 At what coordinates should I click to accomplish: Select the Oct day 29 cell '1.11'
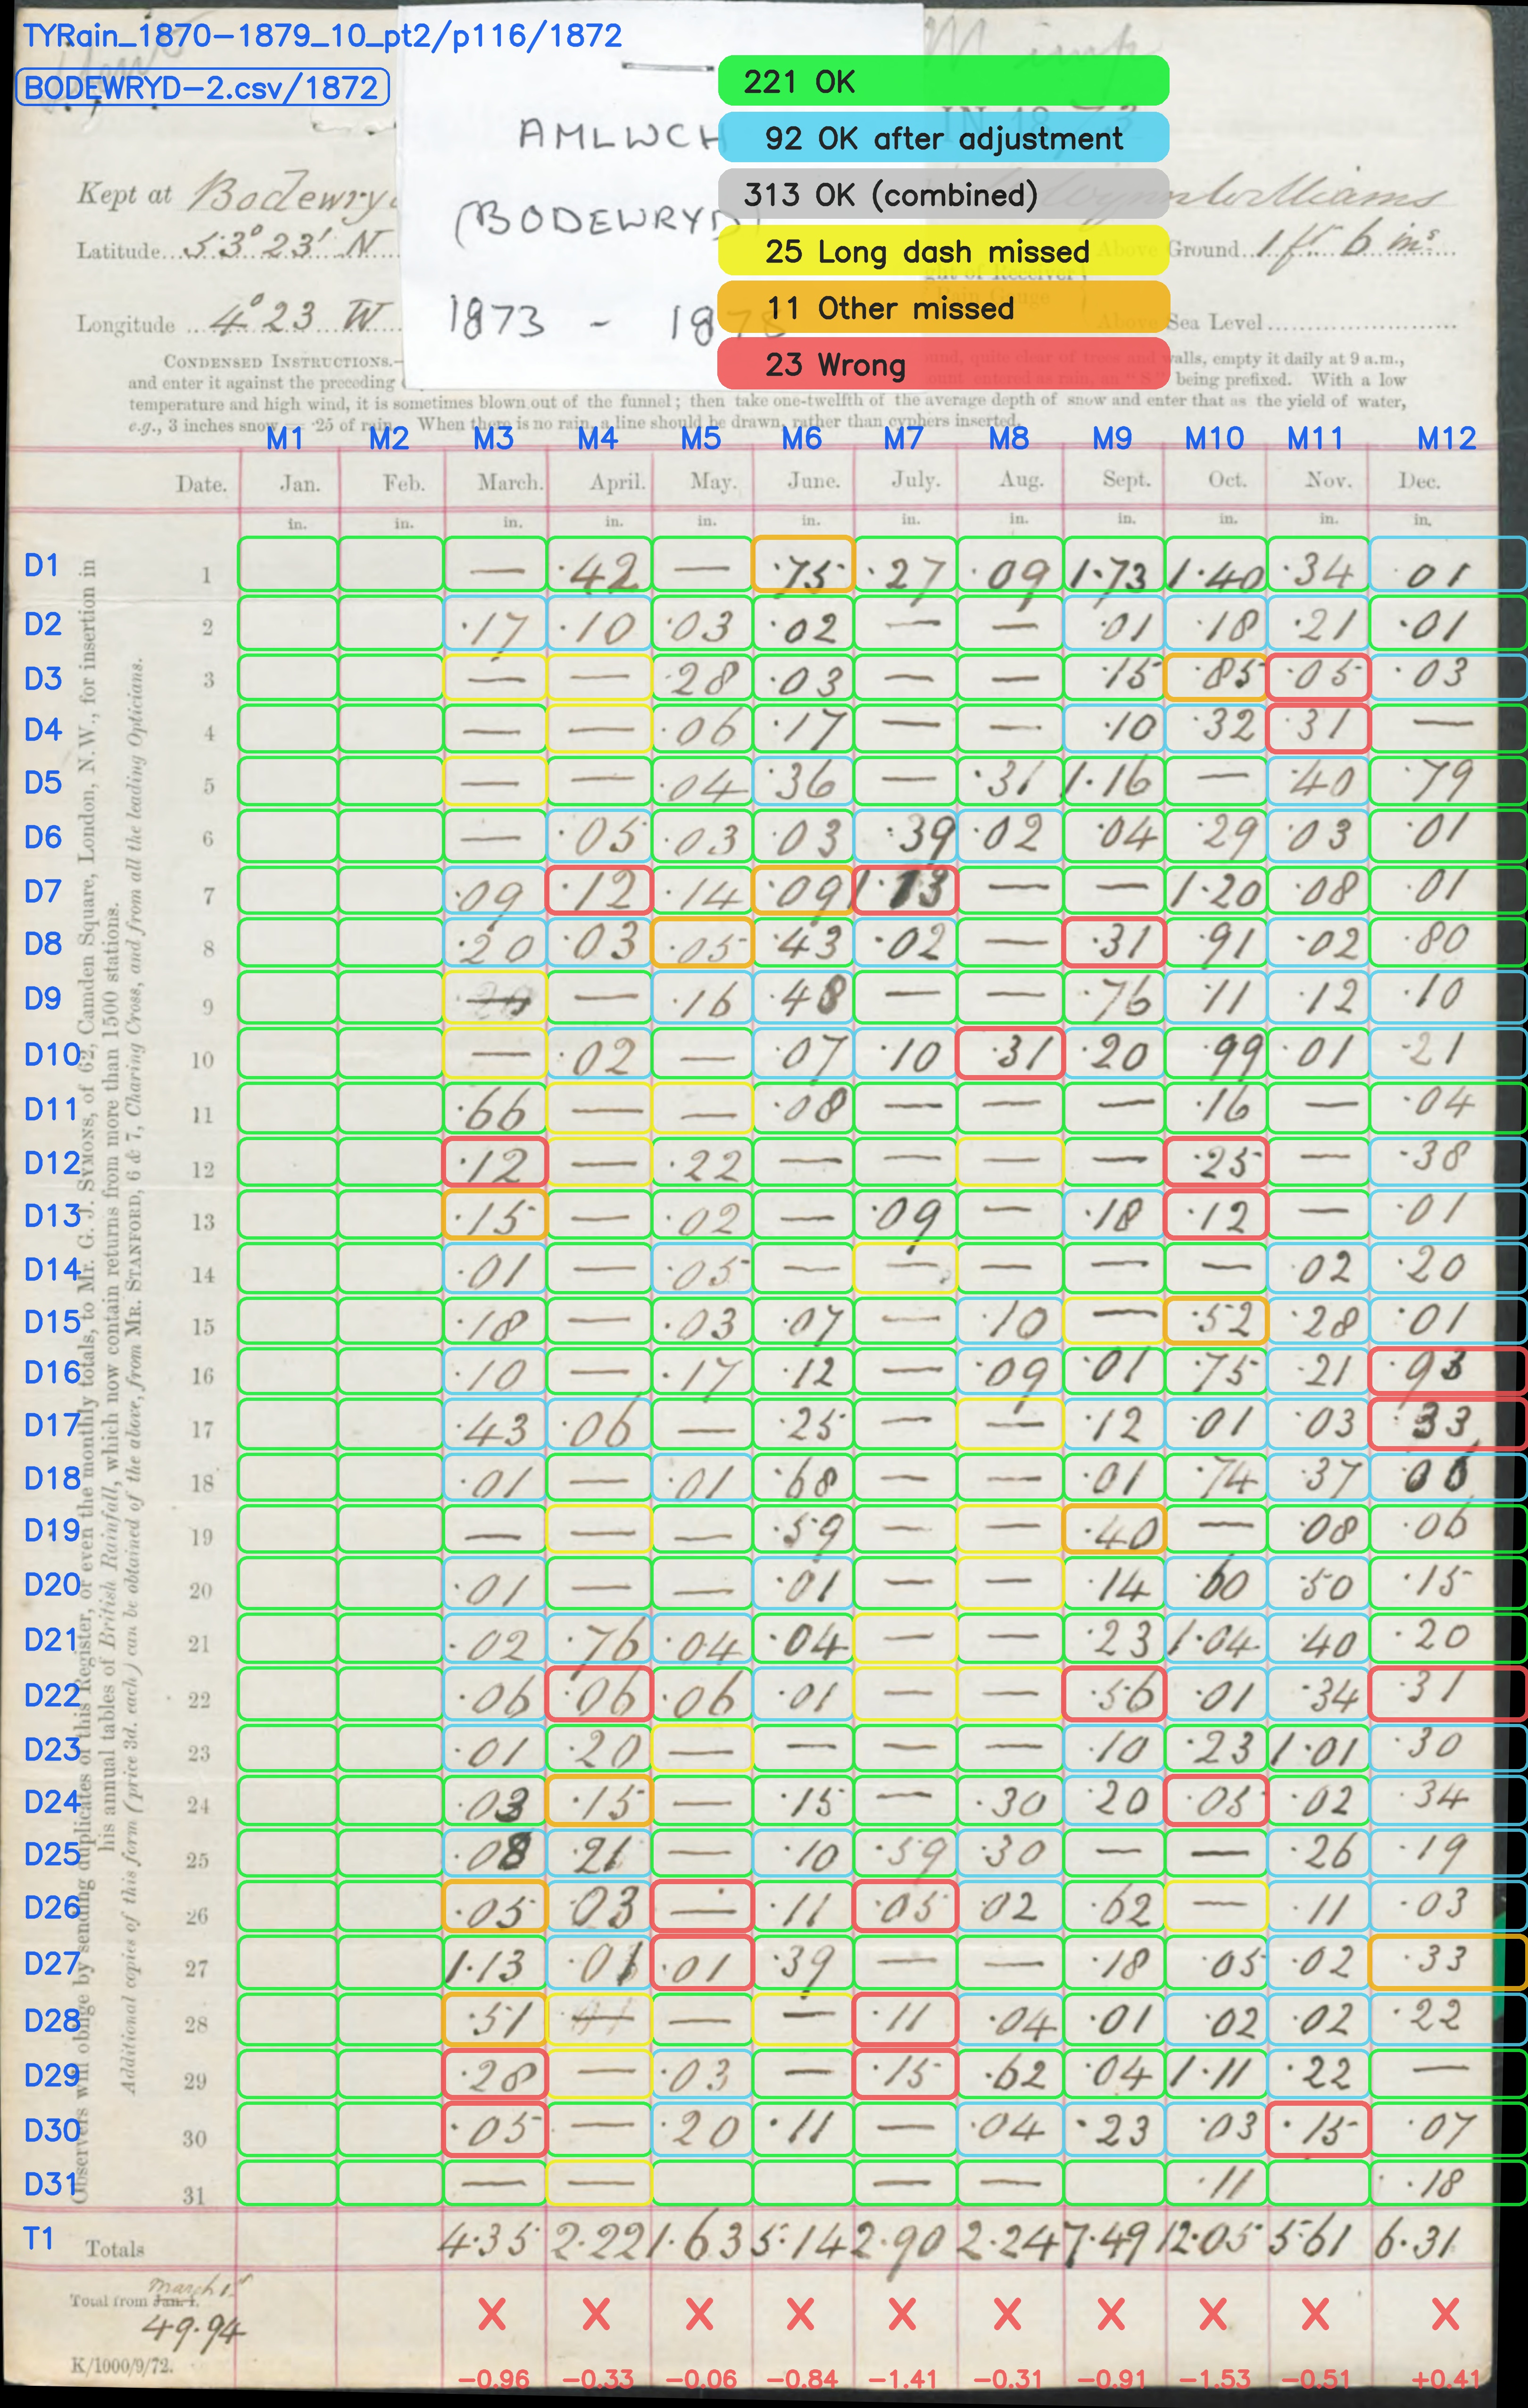pos(1215,2074)
